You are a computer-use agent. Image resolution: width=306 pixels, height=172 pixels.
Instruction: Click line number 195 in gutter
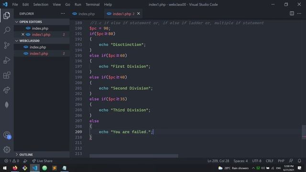[78, 55]
